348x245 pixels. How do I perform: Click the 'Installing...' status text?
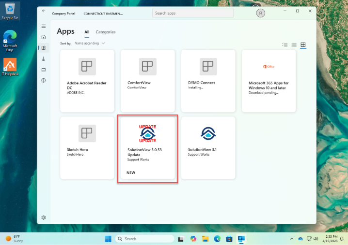tap(195, 87)
